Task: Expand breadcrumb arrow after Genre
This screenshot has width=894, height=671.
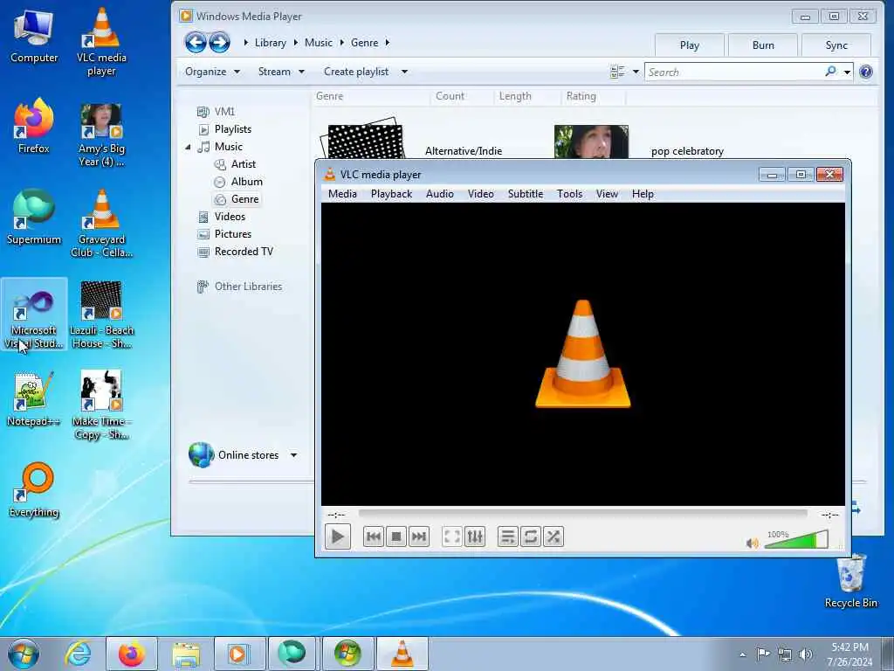Action: click(x=387, y=43)
